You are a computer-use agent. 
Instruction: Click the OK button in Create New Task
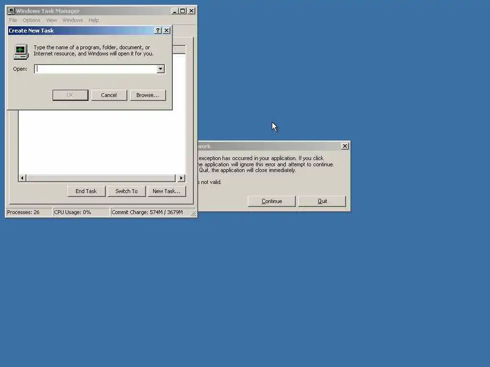(70, 95)
